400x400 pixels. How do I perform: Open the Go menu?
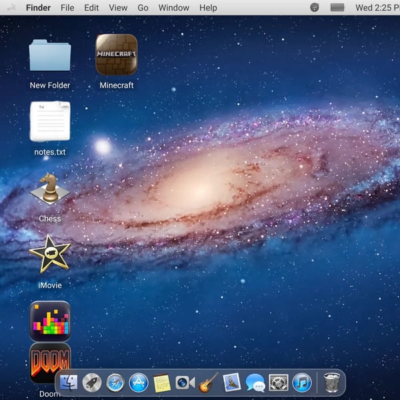tap(143, 7)
